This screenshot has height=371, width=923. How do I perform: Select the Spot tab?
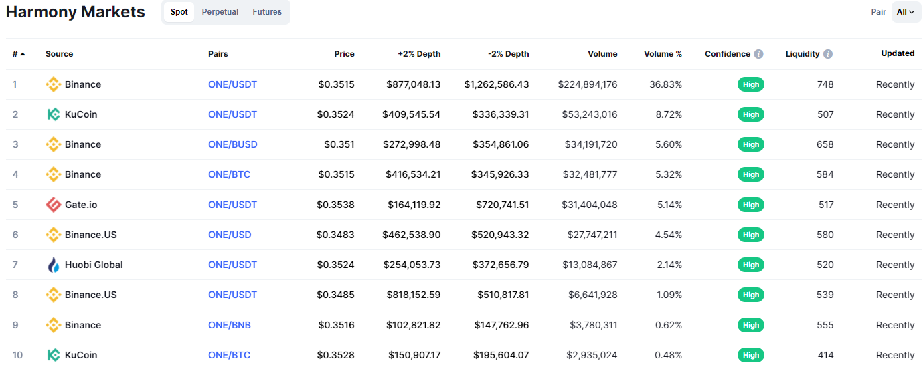tap(179, 12)
